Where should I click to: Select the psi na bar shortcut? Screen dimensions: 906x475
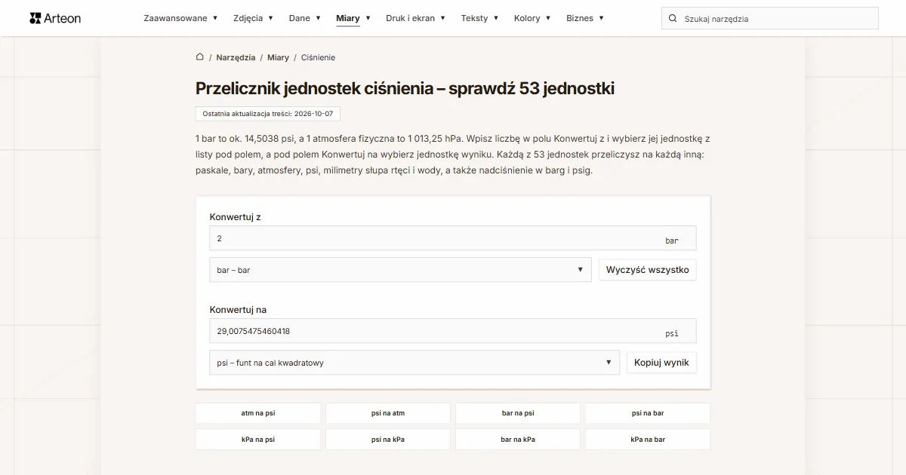648,413
